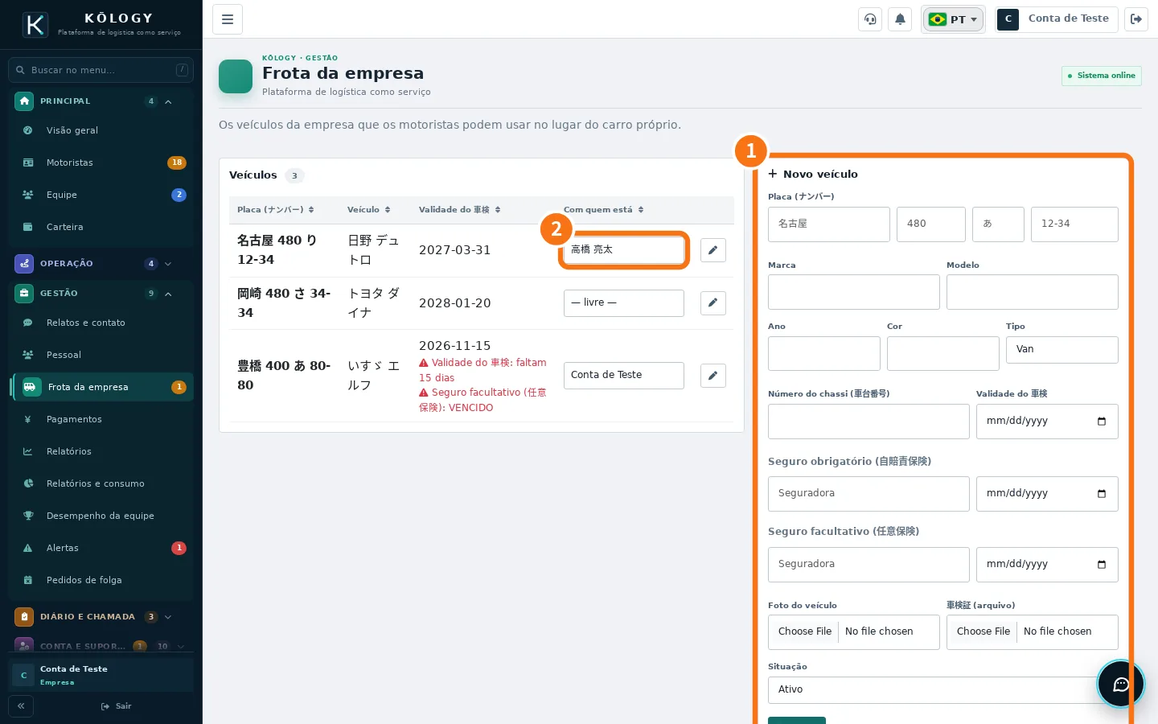Edit the 岡崎 480 vehicle row
The width and height of the screenshot is (1158, 724).
713,303
